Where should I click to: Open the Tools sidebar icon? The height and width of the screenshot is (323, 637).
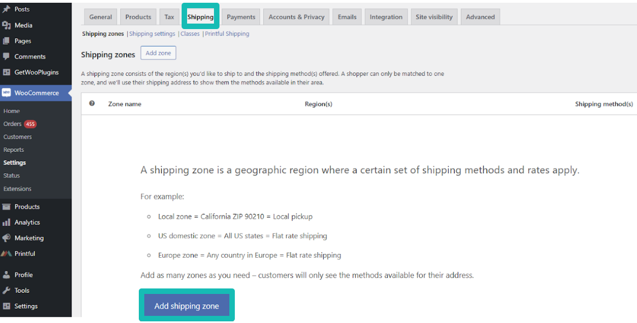coord(5,290)
